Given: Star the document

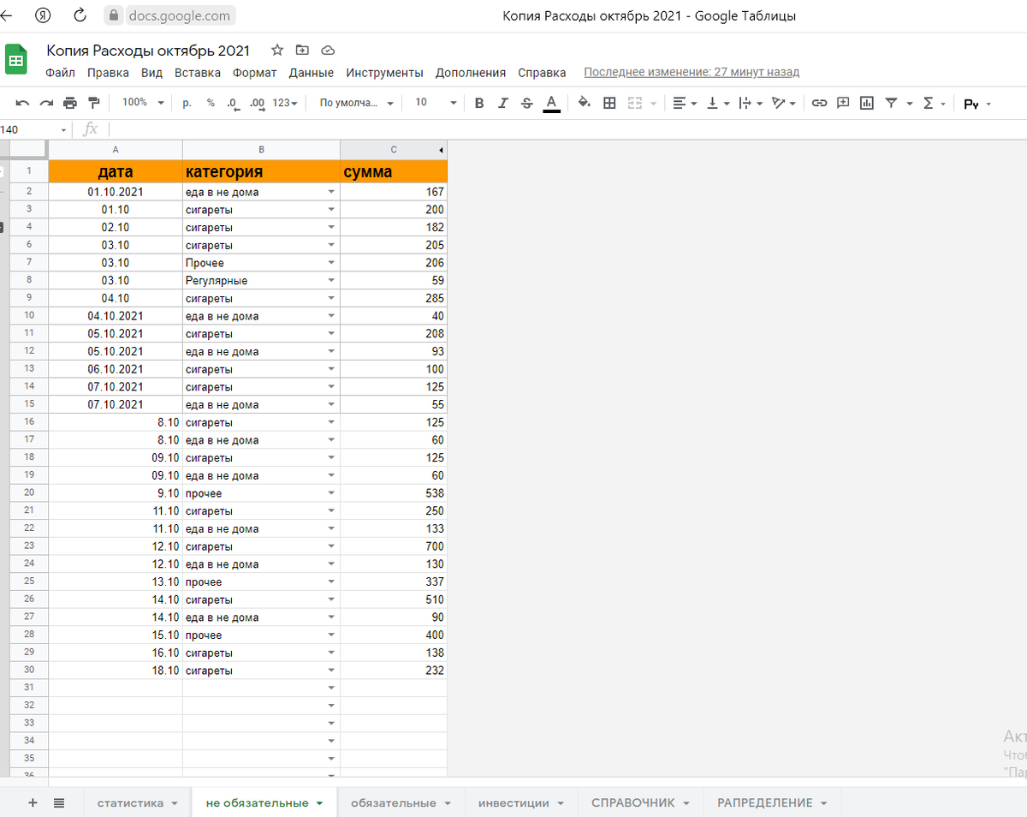Looking at the screenshot, I should click(x=277, y=50).
